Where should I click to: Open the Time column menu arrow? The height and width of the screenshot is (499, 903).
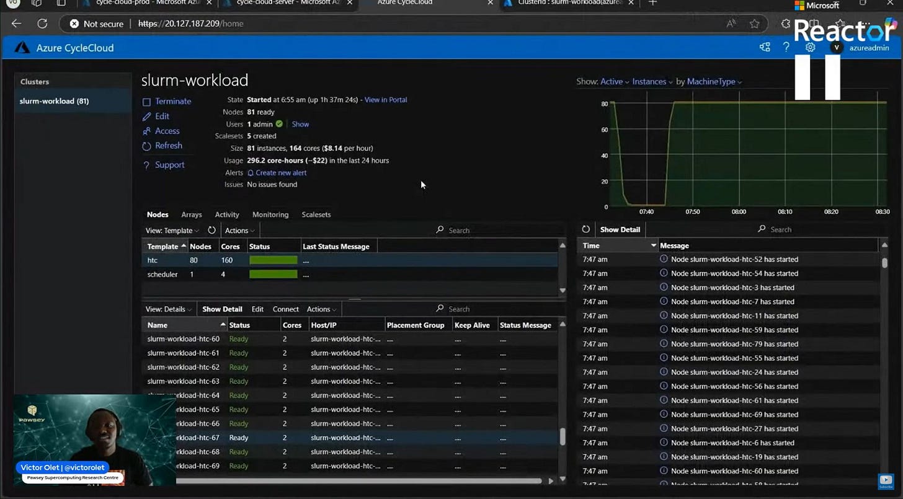pos(653,246)
